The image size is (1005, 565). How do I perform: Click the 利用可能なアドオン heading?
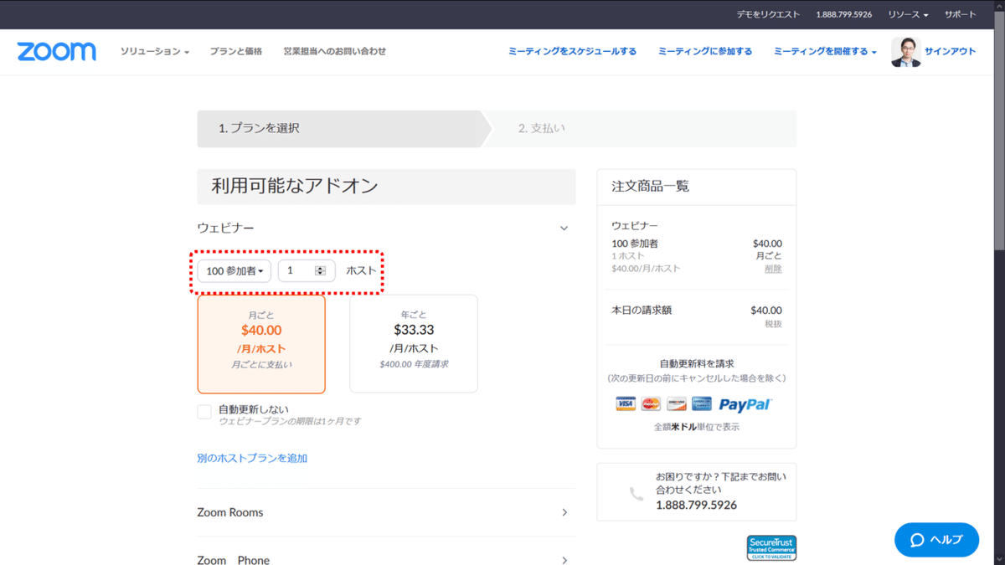tap(295, 186)
